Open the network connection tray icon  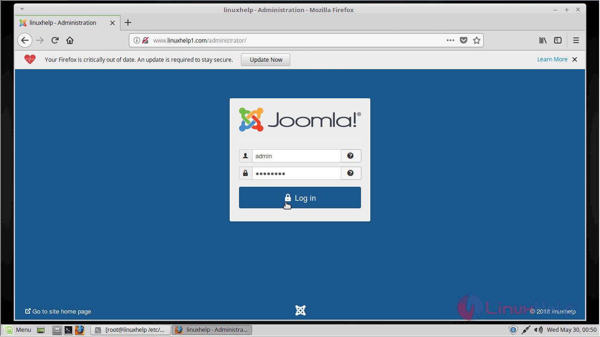click(x=526, y=330)
